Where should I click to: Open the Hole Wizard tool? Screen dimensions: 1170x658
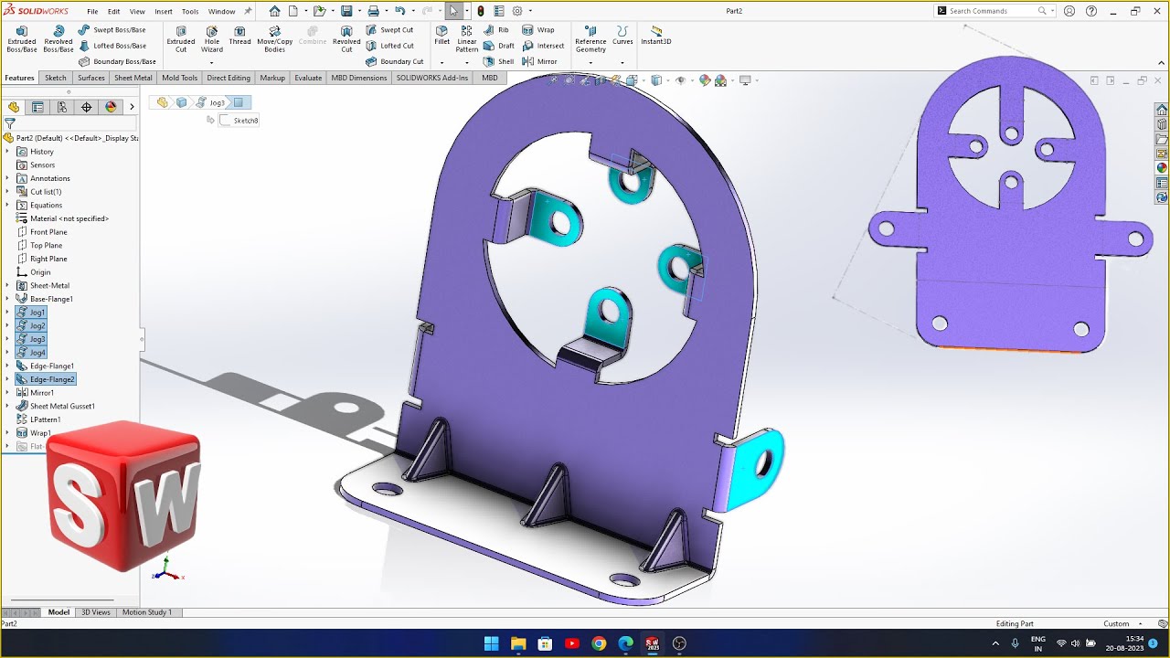212,38
